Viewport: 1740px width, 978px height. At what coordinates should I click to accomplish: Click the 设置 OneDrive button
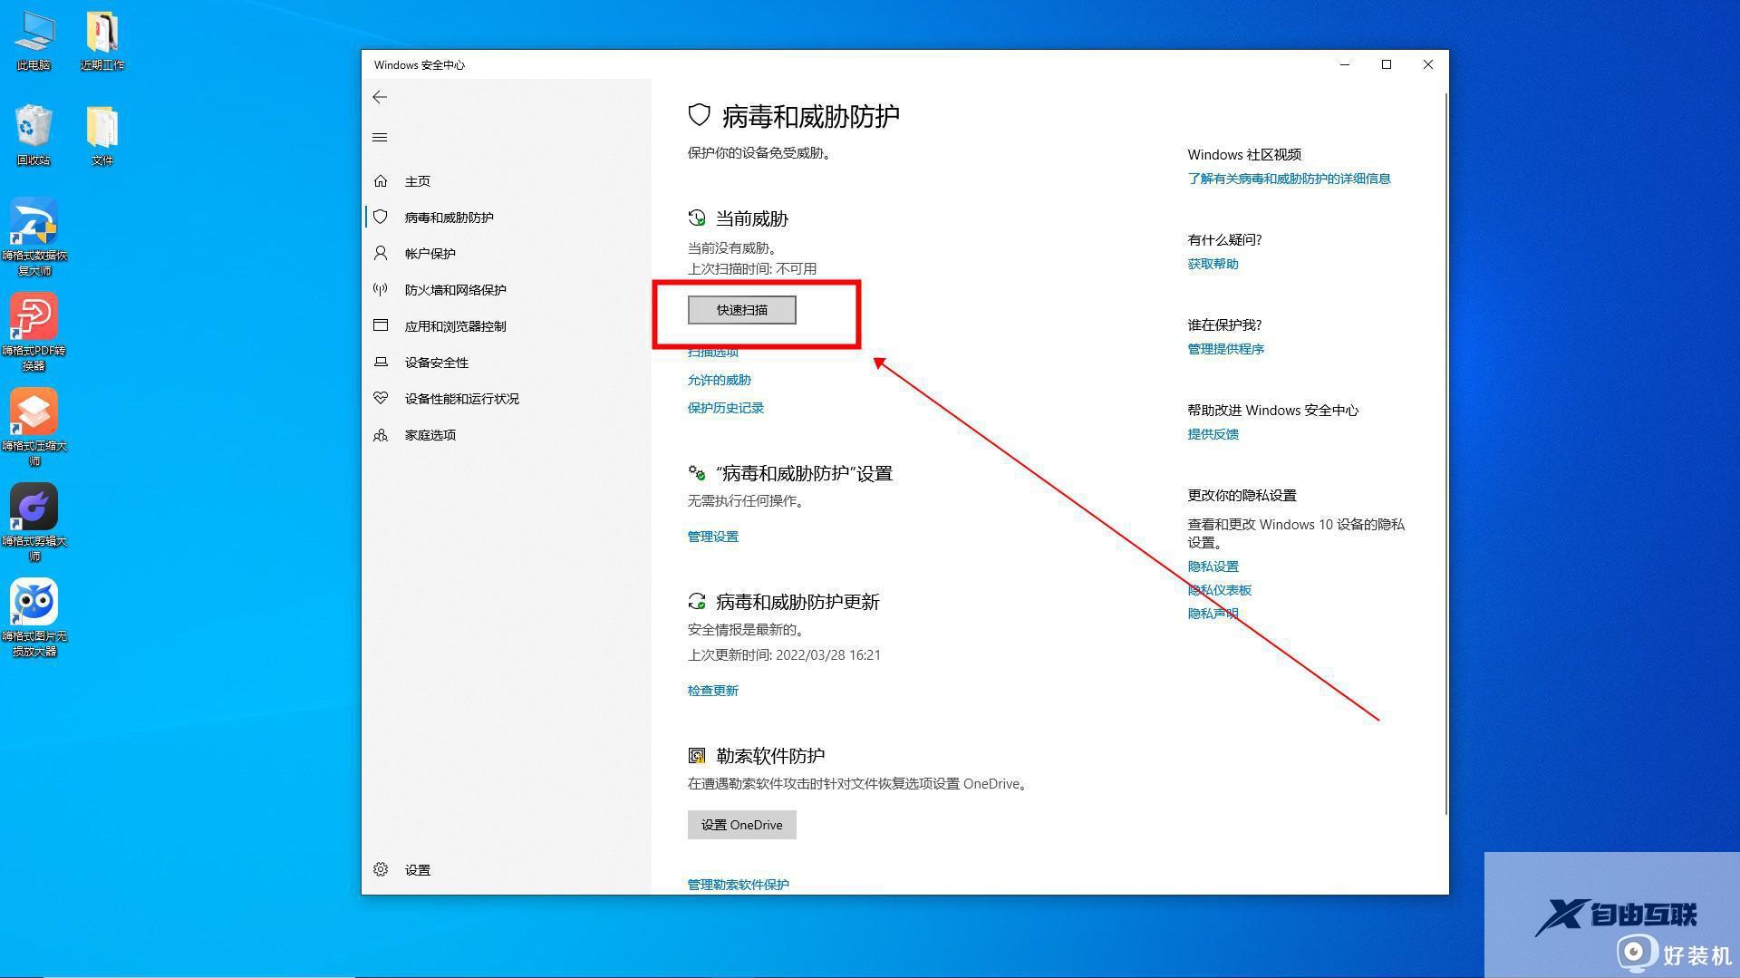click(742, 825)
